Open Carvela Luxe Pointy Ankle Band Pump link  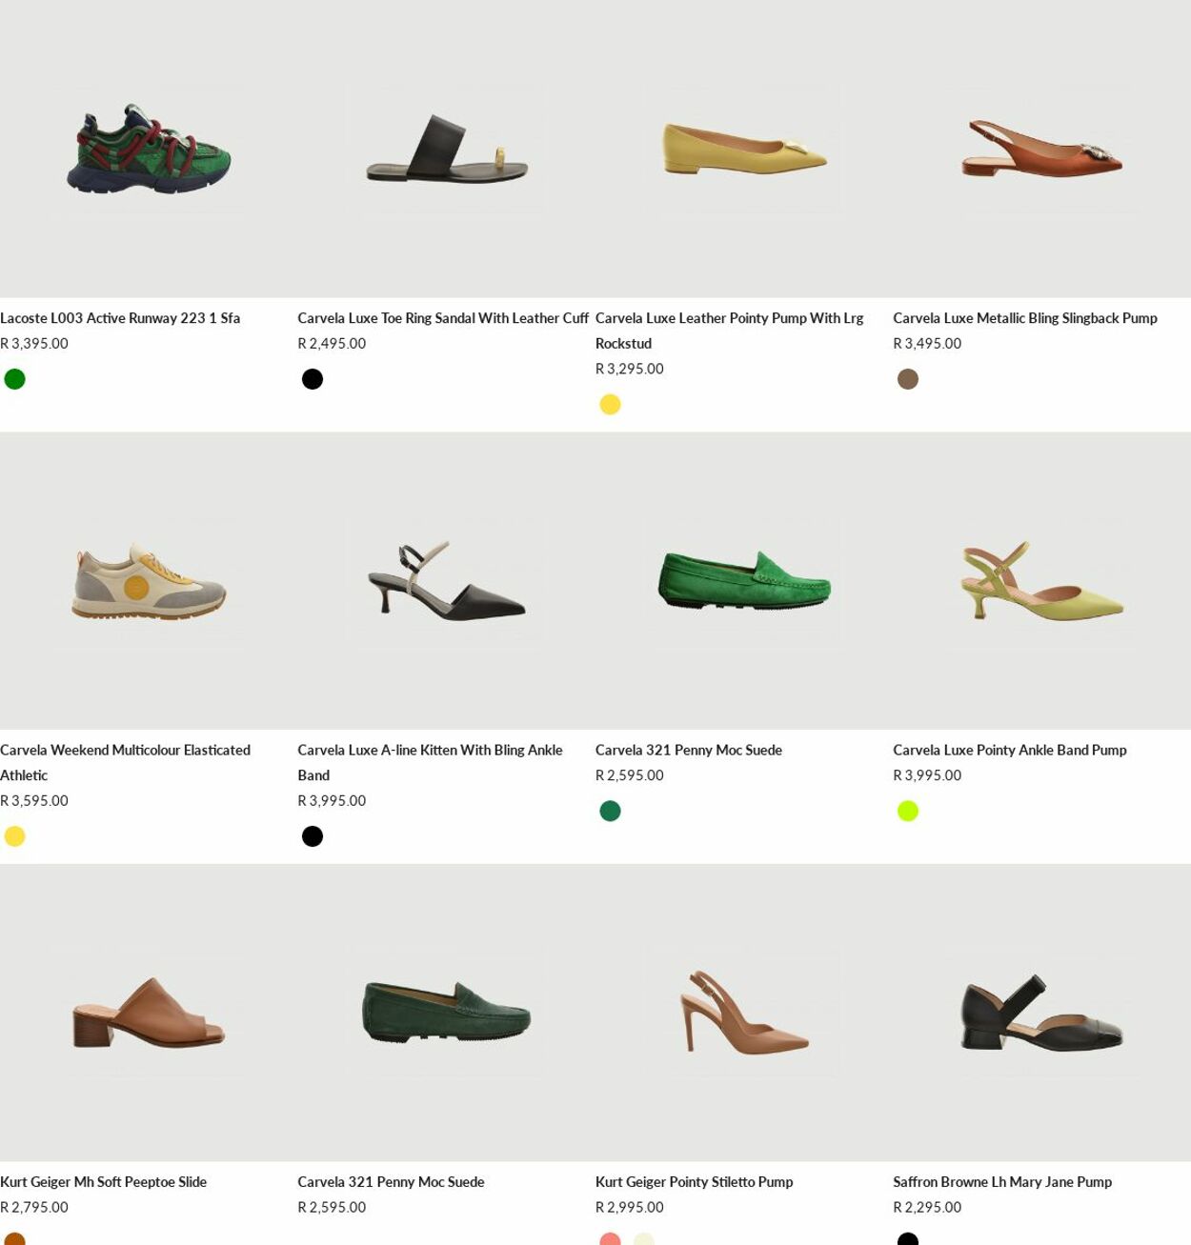tap(1010, 750)
